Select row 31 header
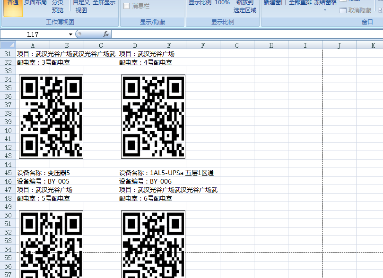383x278 pixels. [8, 54]
